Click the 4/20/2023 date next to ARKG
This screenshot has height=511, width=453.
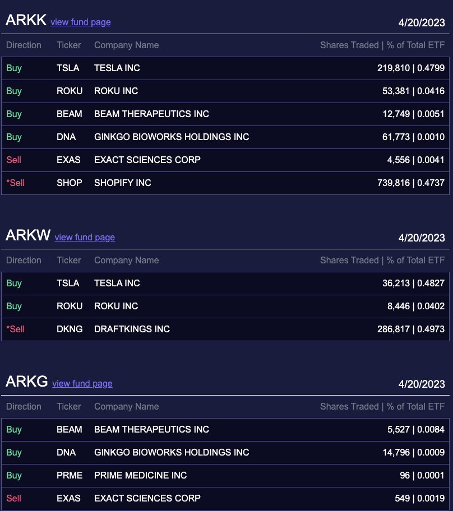[x=422, y=384]
